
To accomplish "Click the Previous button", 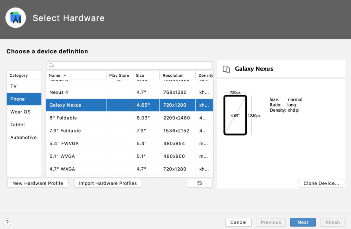I will point(271,222).
